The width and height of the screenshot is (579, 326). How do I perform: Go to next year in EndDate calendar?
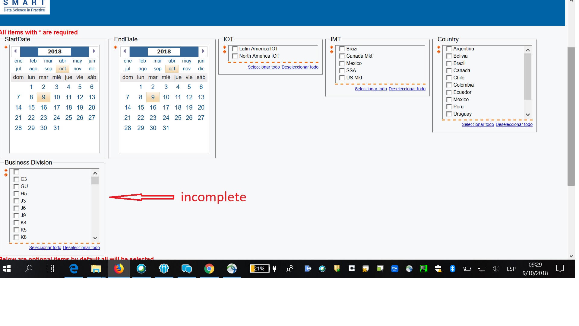coord(203,51)
